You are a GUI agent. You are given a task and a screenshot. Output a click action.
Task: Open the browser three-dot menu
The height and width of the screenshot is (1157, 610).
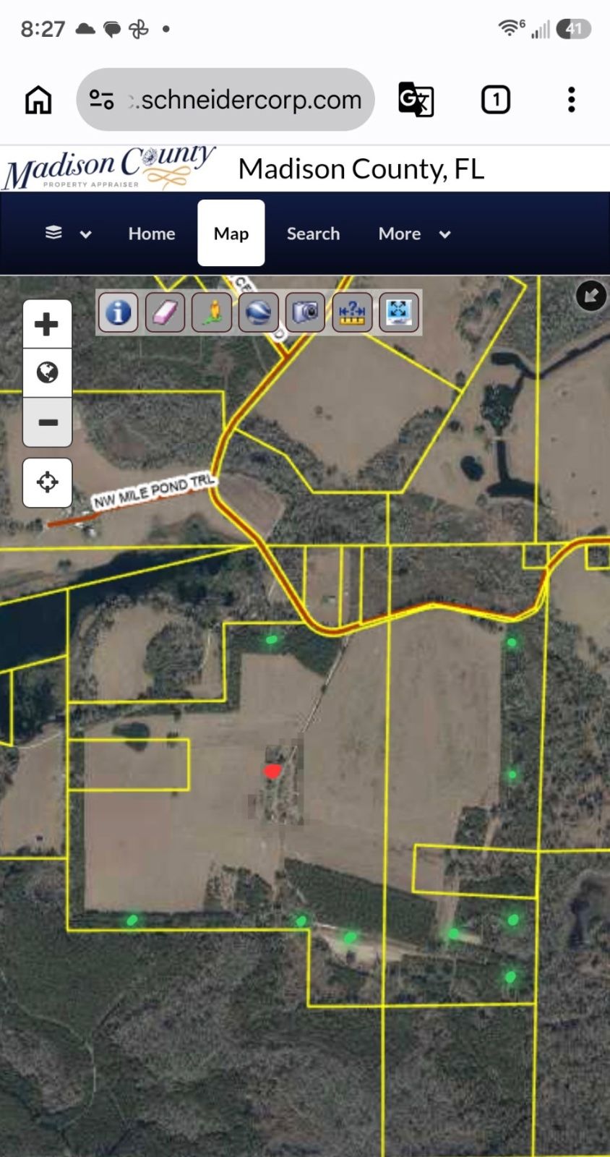[x=571, y=100]
